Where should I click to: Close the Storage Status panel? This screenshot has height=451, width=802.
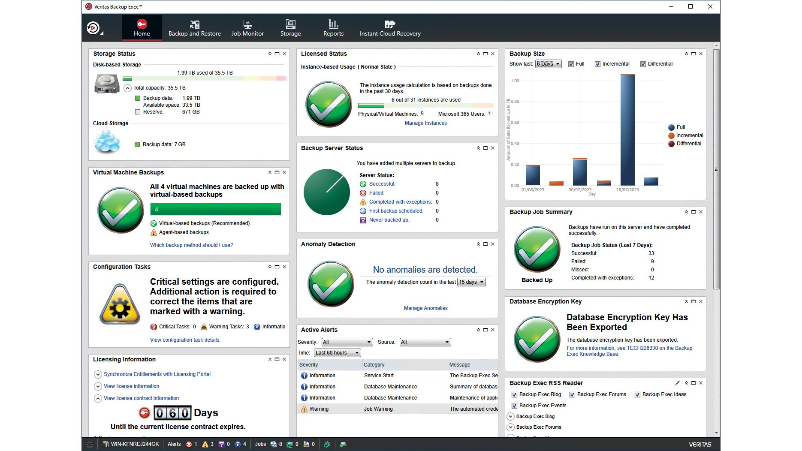[x=284, y=54]
